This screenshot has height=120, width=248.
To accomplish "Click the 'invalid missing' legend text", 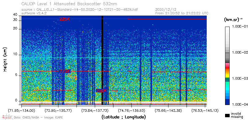I will [237, 115].
